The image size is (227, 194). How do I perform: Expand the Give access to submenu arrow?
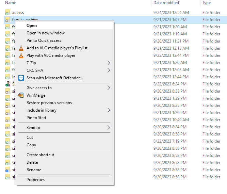109,88
